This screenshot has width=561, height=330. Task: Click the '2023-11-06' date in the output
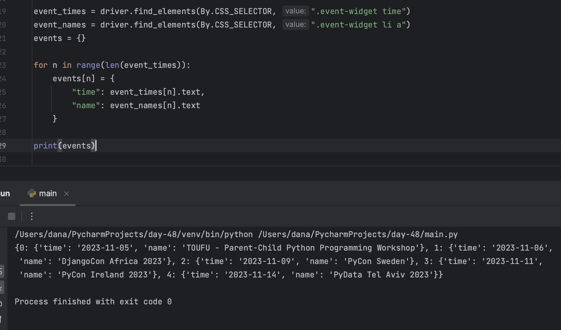click(520, 248)
